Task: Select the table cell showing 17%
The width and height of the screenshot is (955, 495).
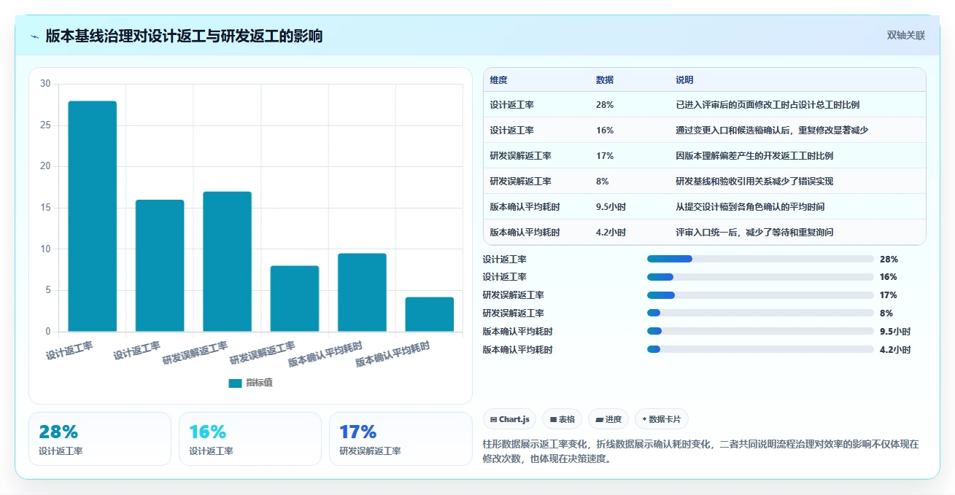Action: [x=605, y=156]
